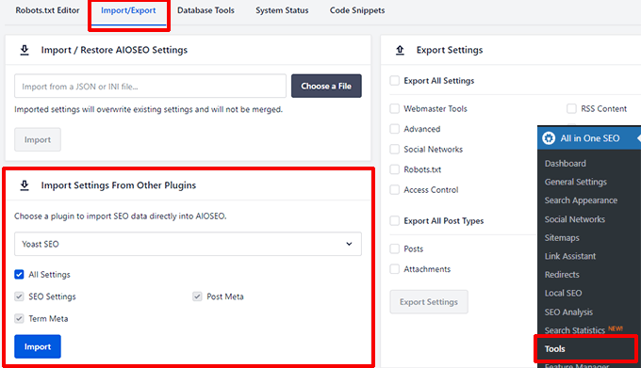641x368 pixels.
Task: Click the Export Settings button
Action: point(429,302)
